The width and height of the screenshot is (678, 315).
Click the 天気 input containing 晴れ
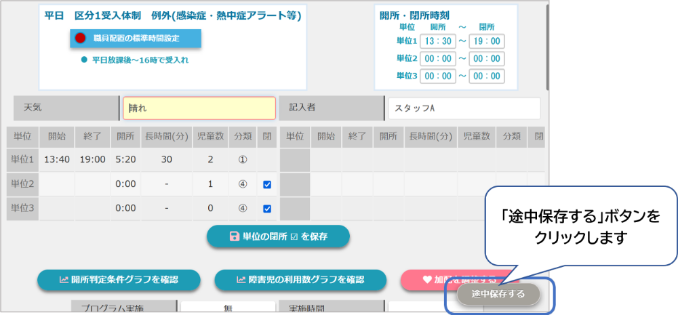tap(199, 108)
